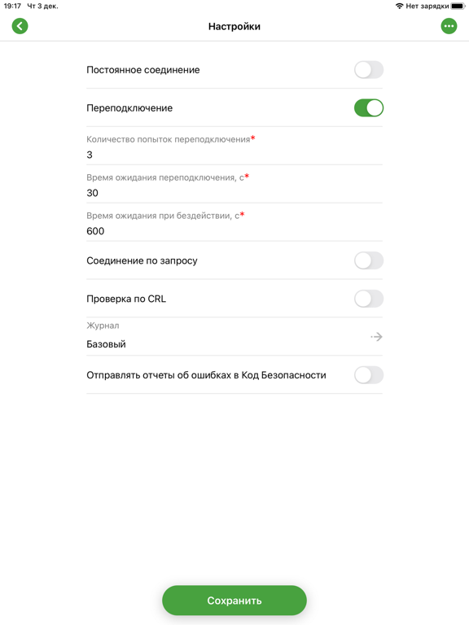The height and width of the screenshot is (625, 469).
Task: Disable the Переподключение switch
Action: (x=369, y=108)
